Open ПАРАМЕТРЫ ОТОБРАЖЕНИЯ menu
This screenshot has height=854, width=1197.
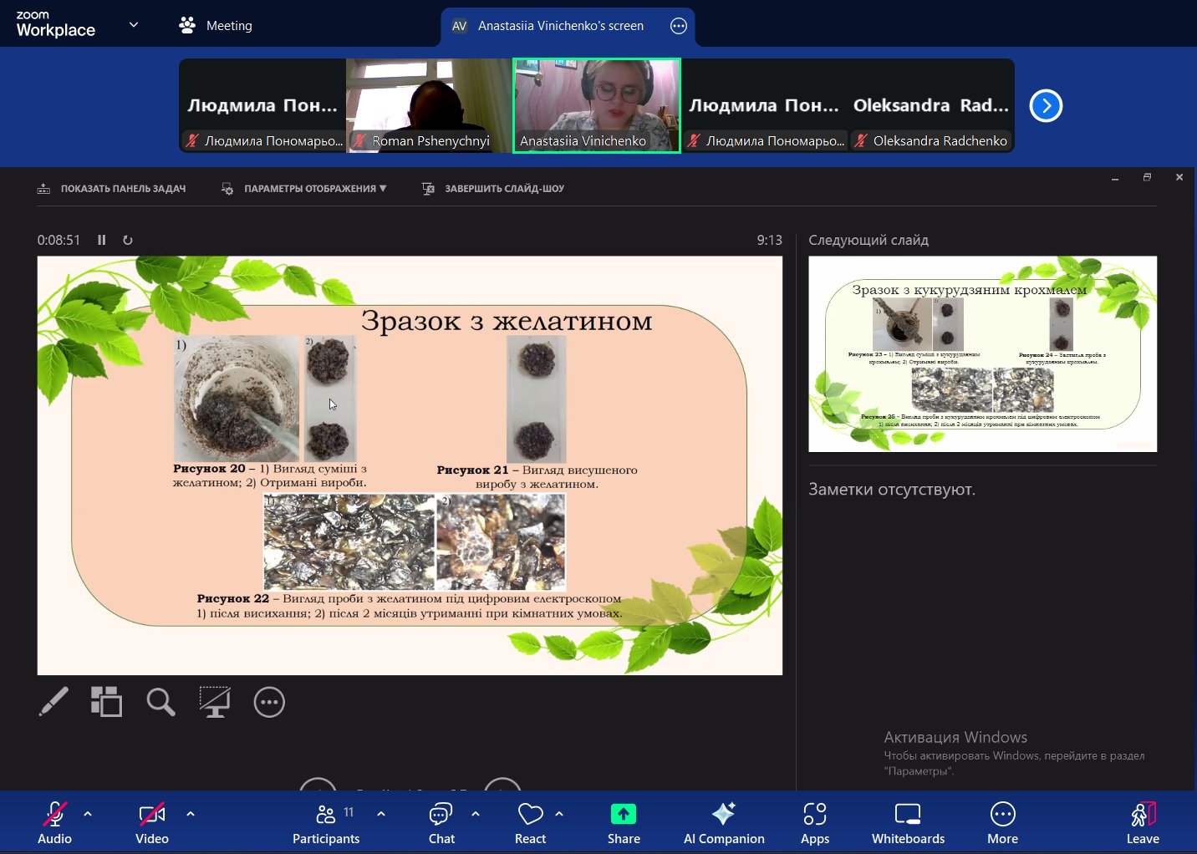(x=304, y=189)
